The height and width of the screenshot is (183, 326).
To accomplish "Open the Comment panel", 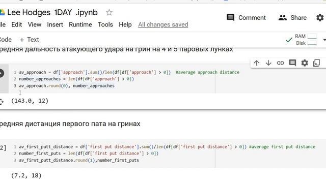I will click(246, 18).
